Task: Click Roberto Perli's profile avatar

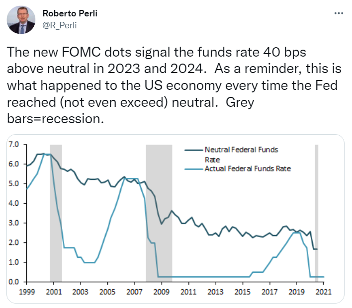Action: 20,19
